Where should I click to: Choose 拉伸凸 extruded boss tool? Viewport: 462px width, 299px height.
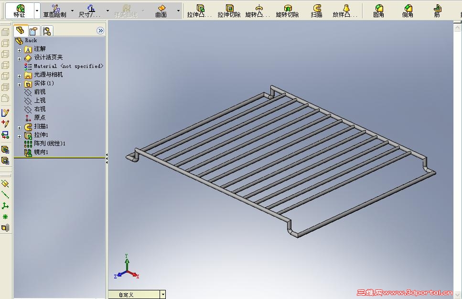tap(199, 11)
